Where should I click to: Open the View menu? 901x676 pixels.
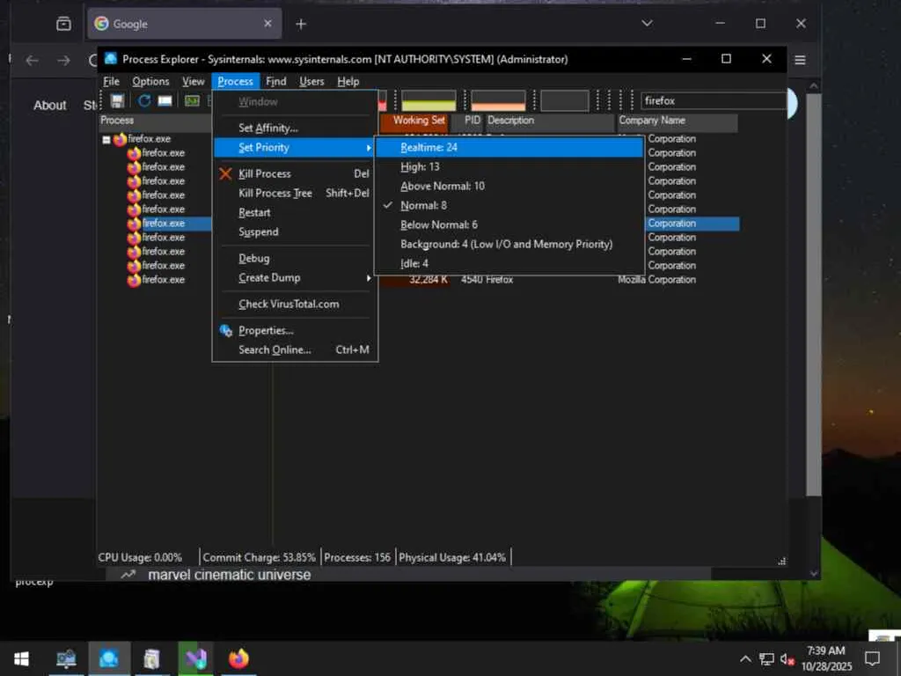pos(193,82)
